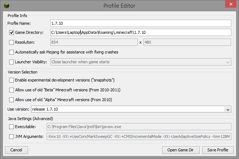This screenshot has height=159, width=239.
Task: Click the resolution height field
Action: (187, 42)
